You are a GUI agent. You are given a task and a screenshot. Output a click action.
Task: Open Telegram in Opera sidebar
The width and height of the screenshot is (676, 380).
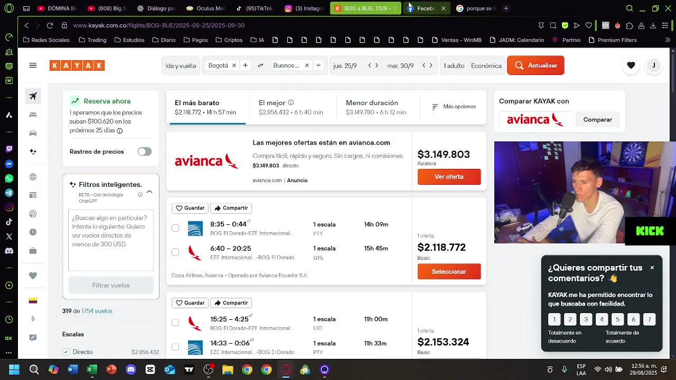(x=9, y=193)
